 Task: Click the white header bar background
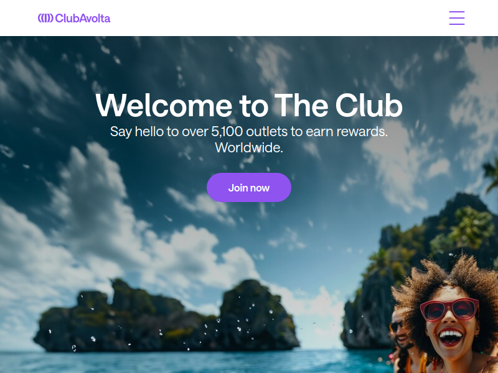click(249, 18)
